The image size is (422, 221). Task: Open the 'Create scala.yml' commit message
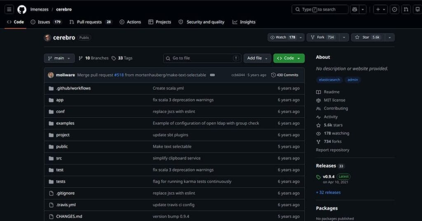pos(168,88)
